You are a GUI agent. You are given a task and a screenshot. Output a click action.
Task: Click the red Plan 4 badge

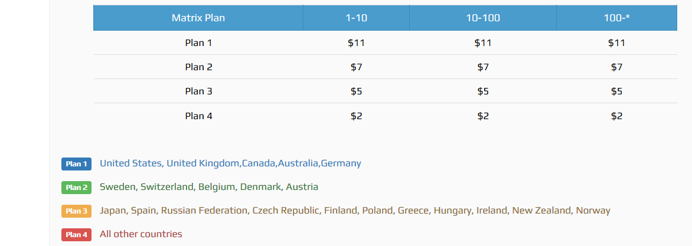point(76,235)
